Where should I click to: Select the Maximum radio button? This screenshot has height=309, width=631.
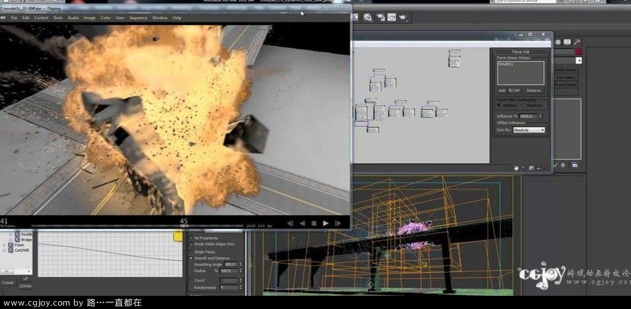[523, 105]
